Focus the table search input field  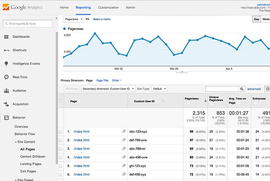[222, 89]
